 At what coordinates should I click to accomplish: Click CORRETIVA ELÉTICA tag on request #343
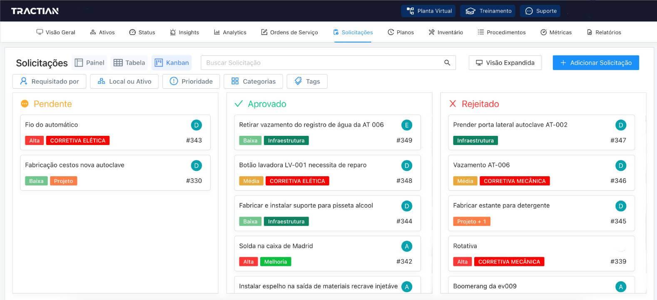[78, 140]
